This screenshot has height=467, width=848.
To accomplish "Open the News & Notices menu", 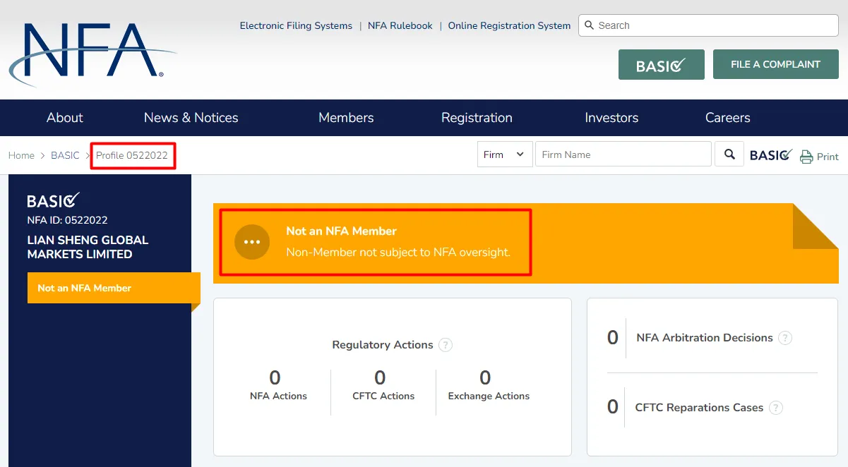I will (191, 118).
